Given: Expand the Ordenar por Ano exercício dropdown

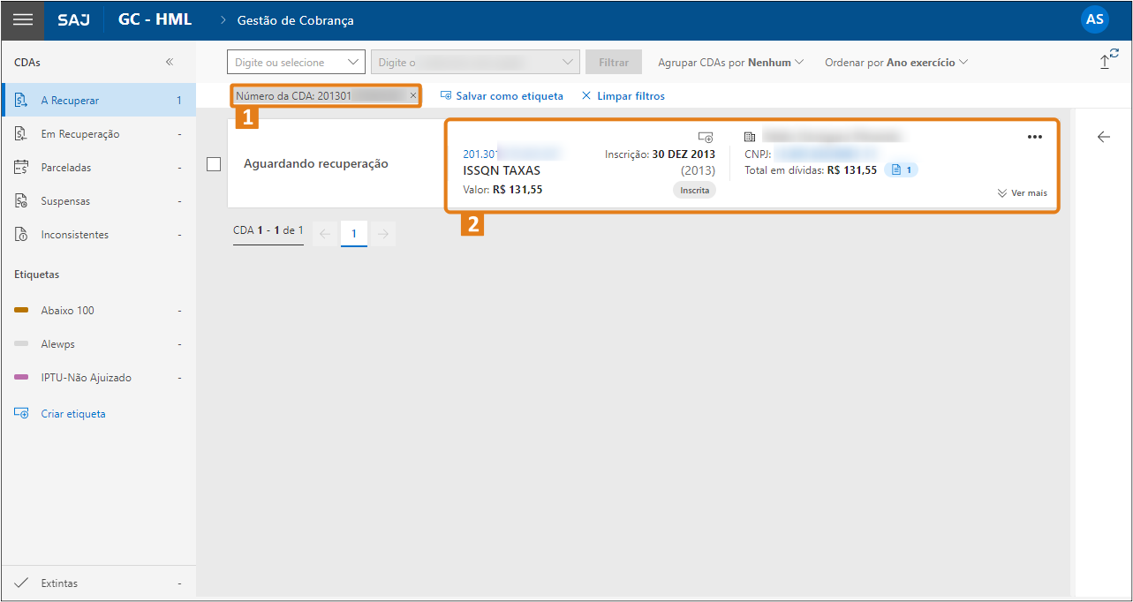Looking at the screenshot, I should click(x=896, y=63).
